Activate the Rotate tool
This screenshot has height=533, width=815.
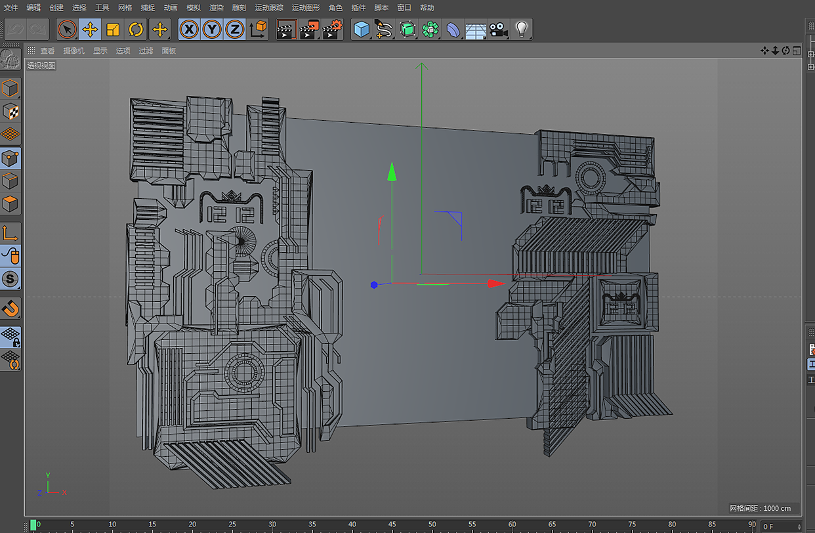coord(136,30)
